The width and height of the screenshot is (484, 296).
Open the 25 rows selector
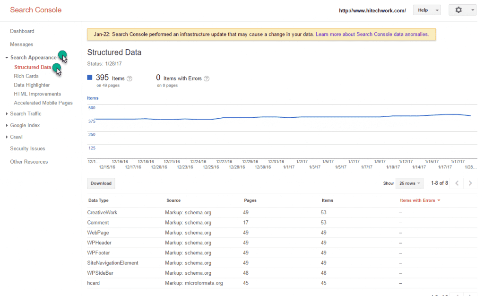coord(409,183)
